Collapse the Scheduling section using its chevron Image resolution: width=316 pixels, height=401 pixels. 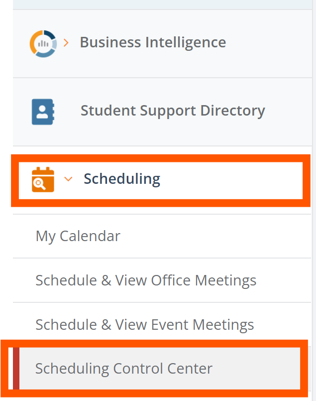(68, 179)
